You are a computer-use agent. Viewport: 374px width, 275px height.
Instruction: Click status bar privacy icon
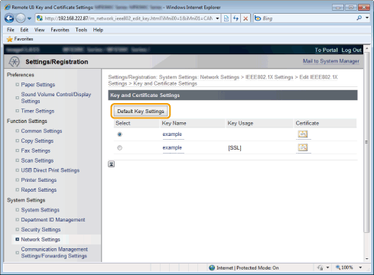(x=320, y=267)
